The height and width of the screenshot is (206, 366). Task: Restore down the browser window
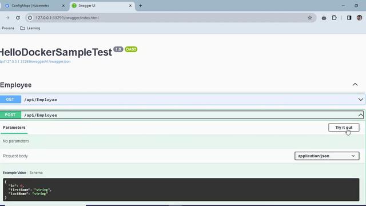click(356, 6)
